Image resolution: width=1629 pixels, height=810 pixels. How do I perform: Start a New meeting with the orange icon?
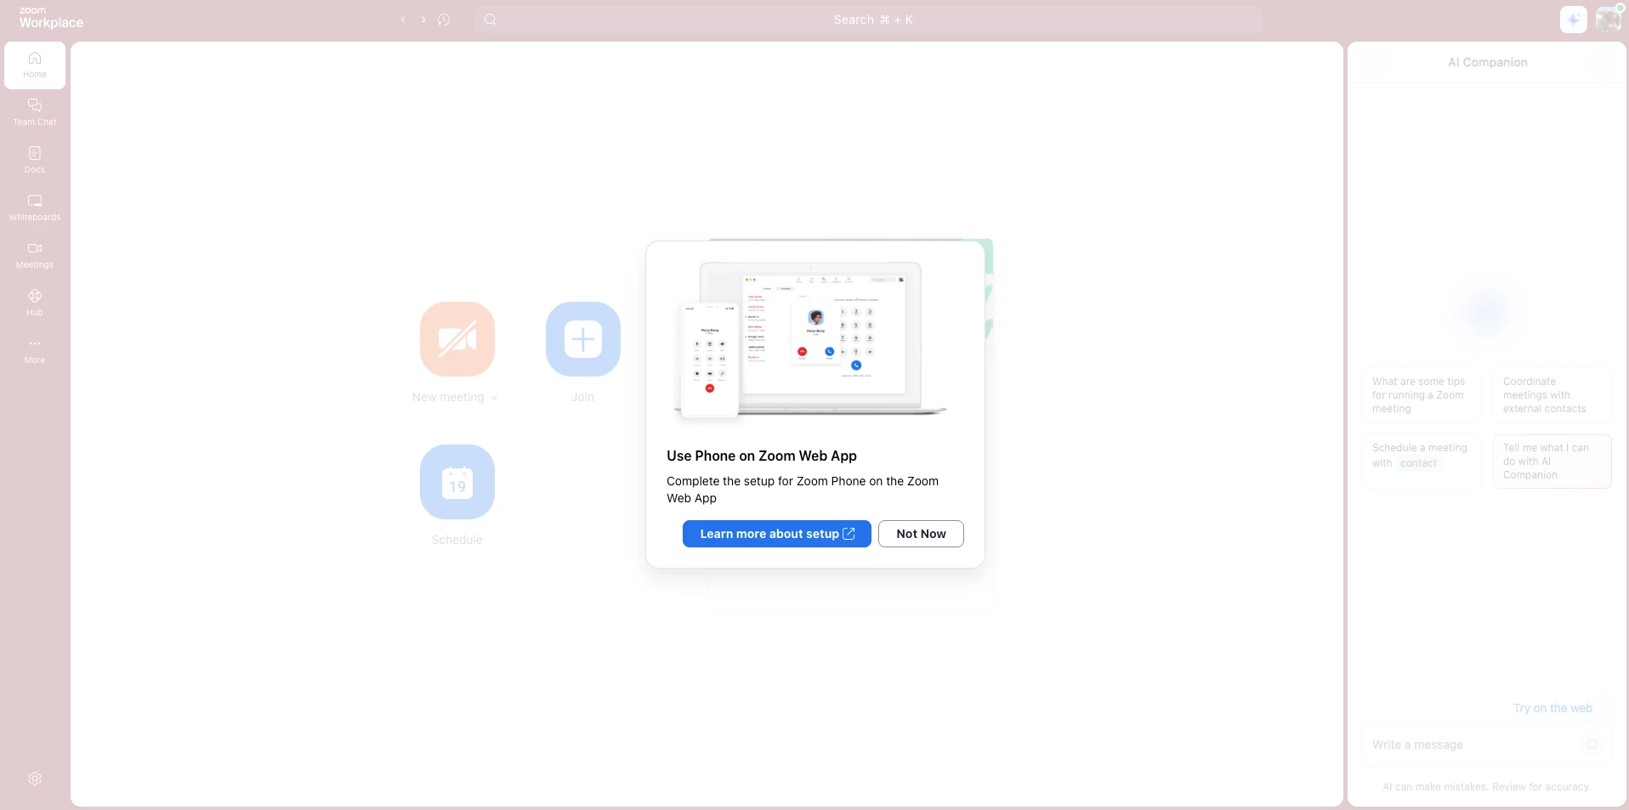click(457, 339)
